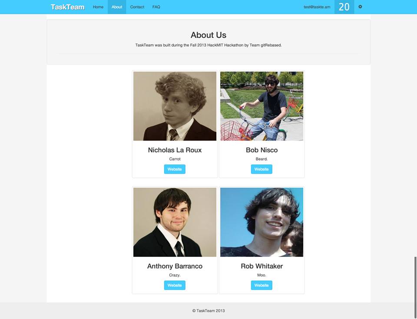Open the settings gear icon in navbar
This screenshot has height=319, width=417.
pos(360,7)
